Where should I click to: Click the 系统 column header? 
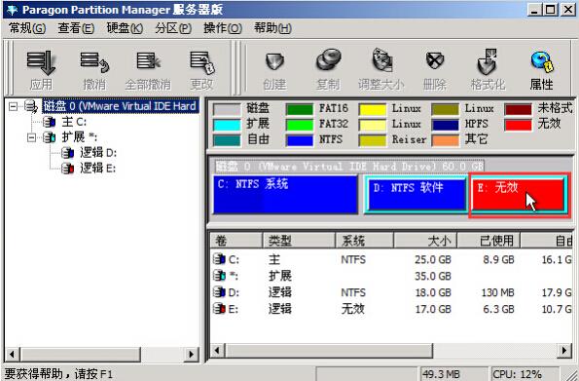point(365,242)
